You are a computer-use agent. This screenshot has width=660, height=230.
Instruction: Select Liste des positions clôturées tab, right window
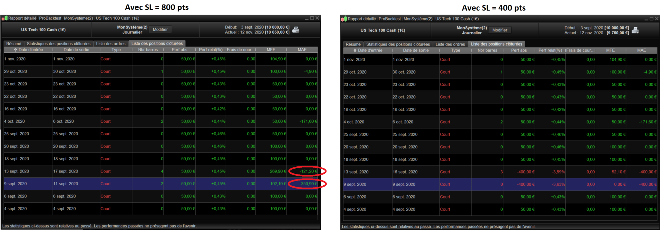(496, 44)
